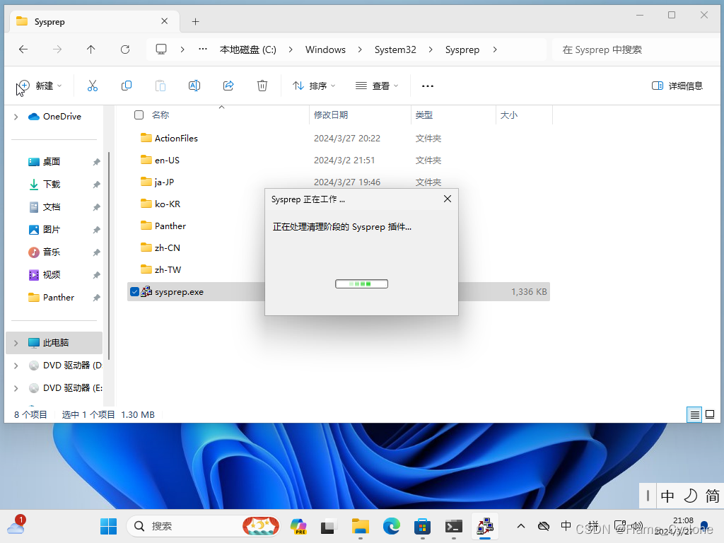Open the See more ellipsis in toolbar
724x543 pixels.
point(428,86)
